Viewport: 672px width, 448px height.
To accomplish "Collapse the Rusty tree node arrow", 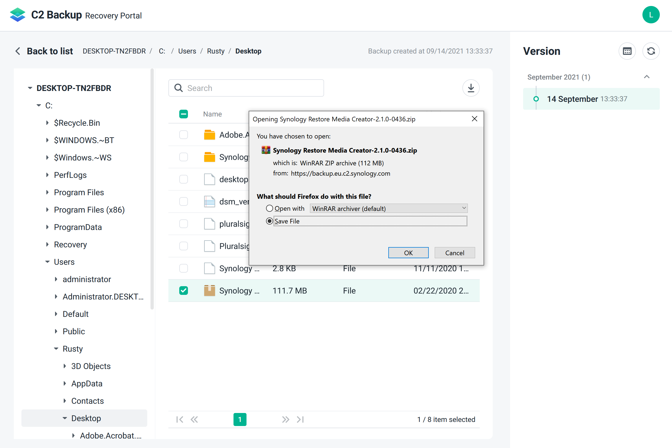I will 56,349.
